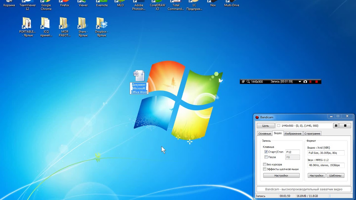Select the Документ Microsoft Office Word file icon
The width and height of the screenshot is (356, 200).
coord(139,82)
